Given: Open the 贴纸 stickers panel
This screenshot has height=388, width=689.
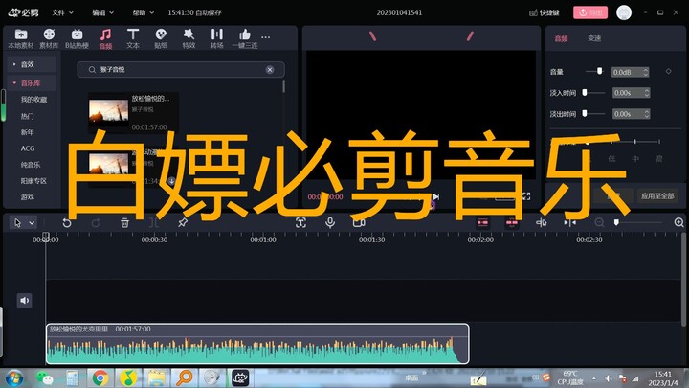Looking at the screenshot, I should coord(161,38).
